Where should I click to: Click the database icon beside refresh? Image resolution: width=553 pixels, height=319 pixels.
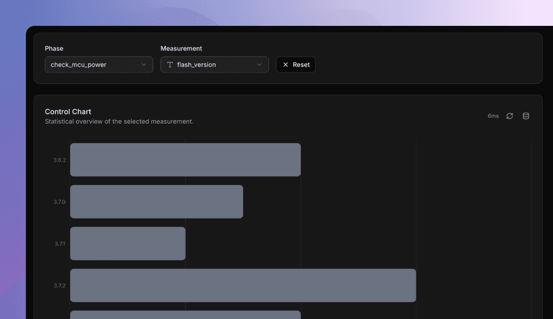[x=526, y=116]
